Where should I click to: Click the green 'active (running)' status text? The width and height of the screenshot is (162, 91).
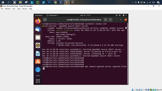[65, 30]
